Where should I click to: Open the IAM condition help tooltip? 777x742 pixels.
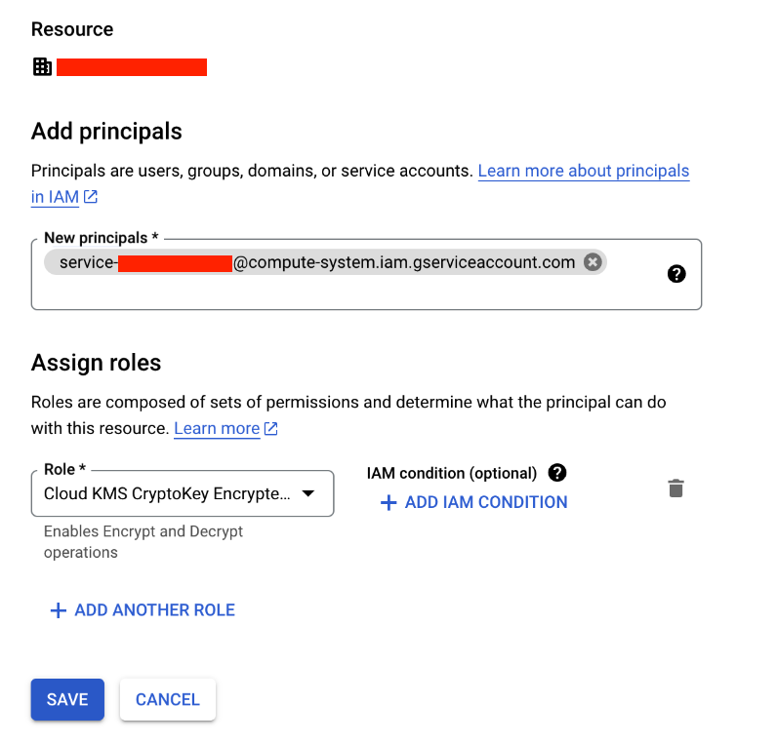pos(557,473)
